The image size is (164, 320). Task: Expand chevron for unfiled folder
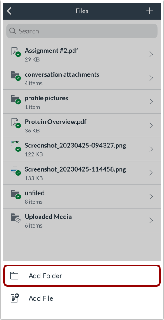point(151,196)
